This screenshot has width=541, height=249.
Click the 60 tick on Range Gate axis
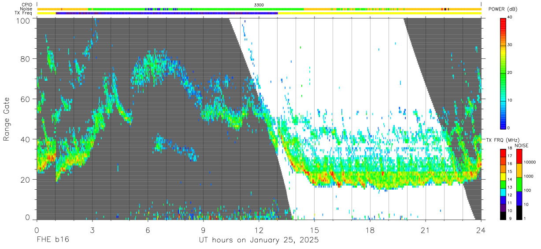tap(26, 99)
